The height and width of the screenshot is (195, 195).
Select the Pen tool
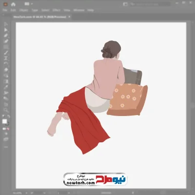(6, 36)
